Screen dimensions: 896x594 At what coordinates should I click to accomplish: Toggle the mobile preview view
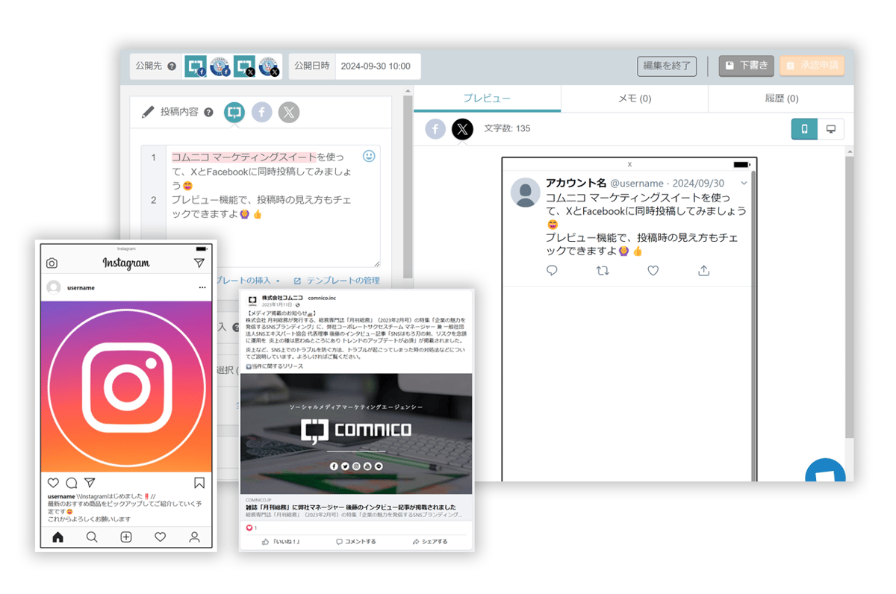click(804, 129)
